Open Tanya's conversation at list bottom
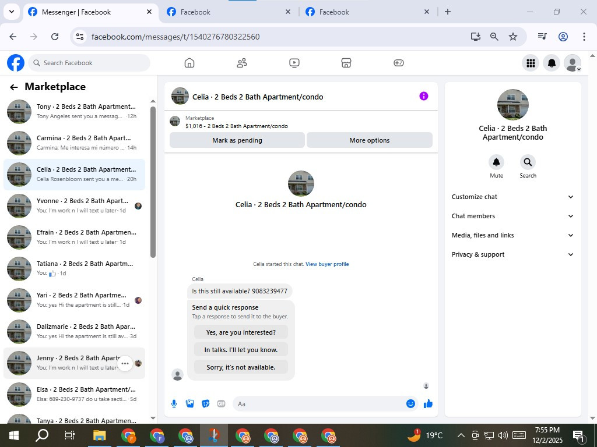 pyautogui.click(x=74, y=418)
